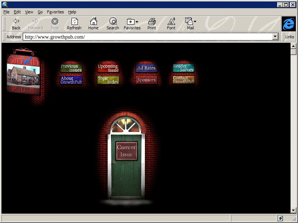Open the Current Issue door sign

(126, 151)
